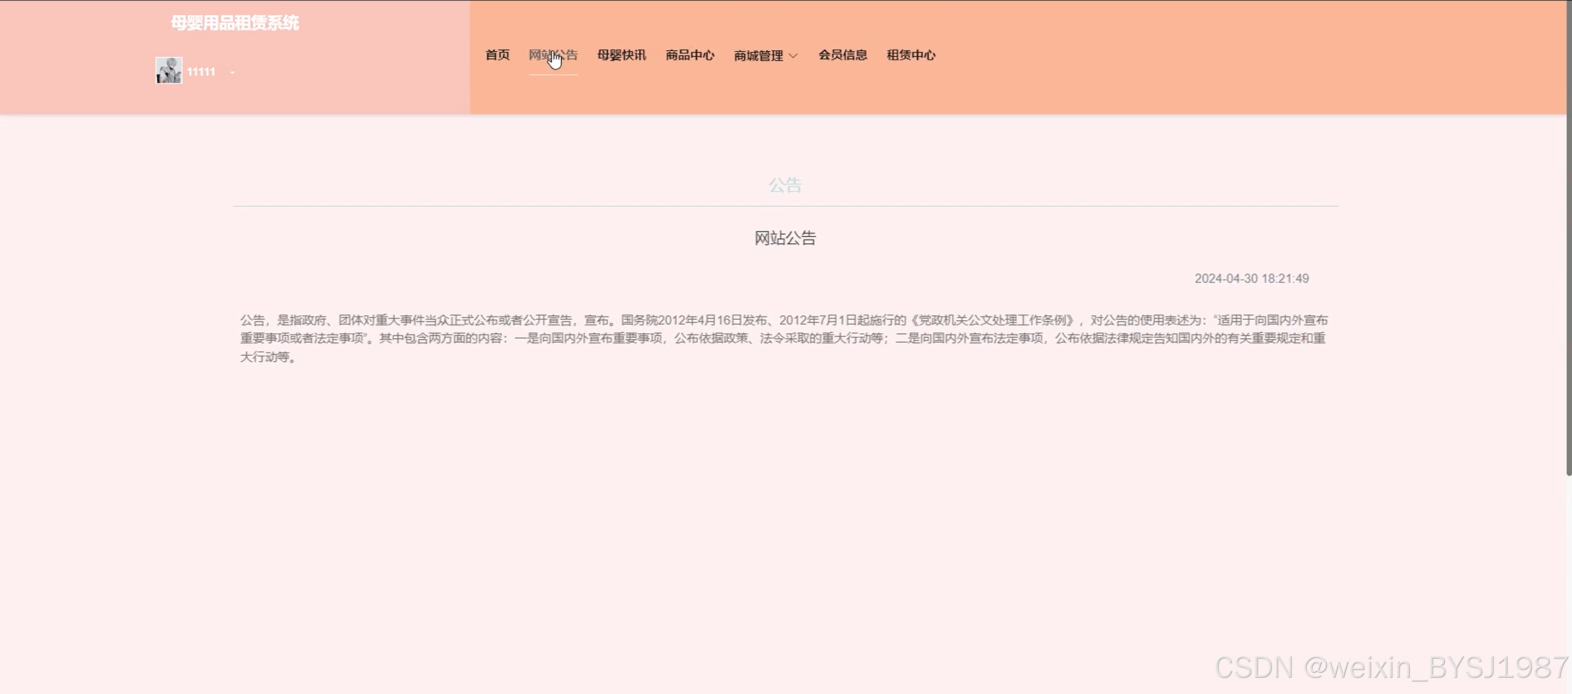Viewport: 1572px width, 694px height.
Task: Click the divider line under 公告 heading
Action: [x=785, y=206]
